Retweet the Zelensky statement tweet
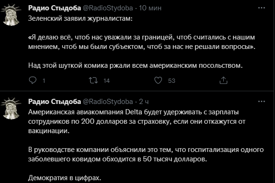Viewport: 275px width, 183px height. [93, 80]
